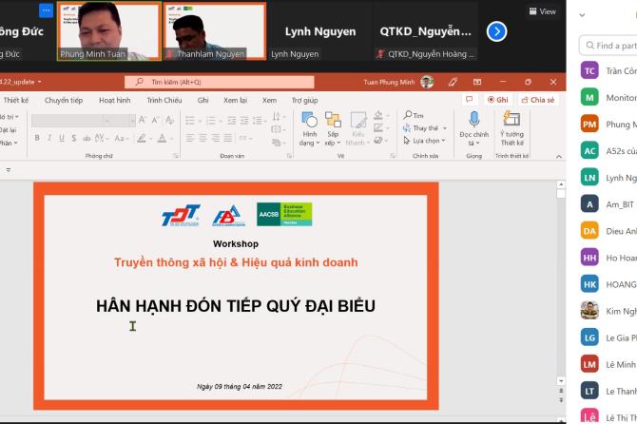Click the Tìm find icon

414,115
